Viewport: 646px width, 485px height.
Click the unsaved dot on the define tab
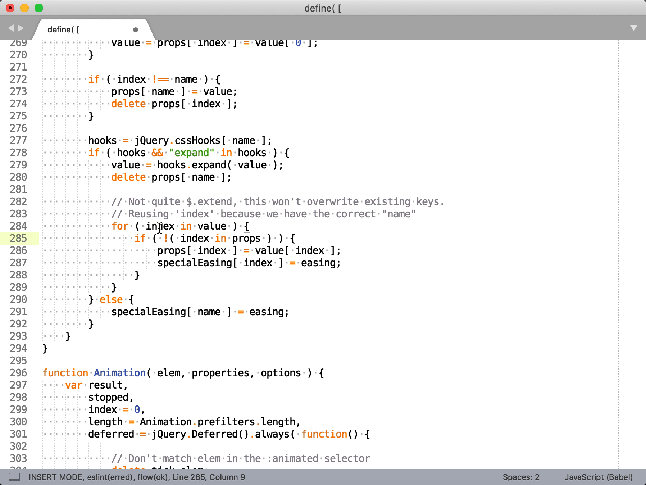click(x=136, y=30)
